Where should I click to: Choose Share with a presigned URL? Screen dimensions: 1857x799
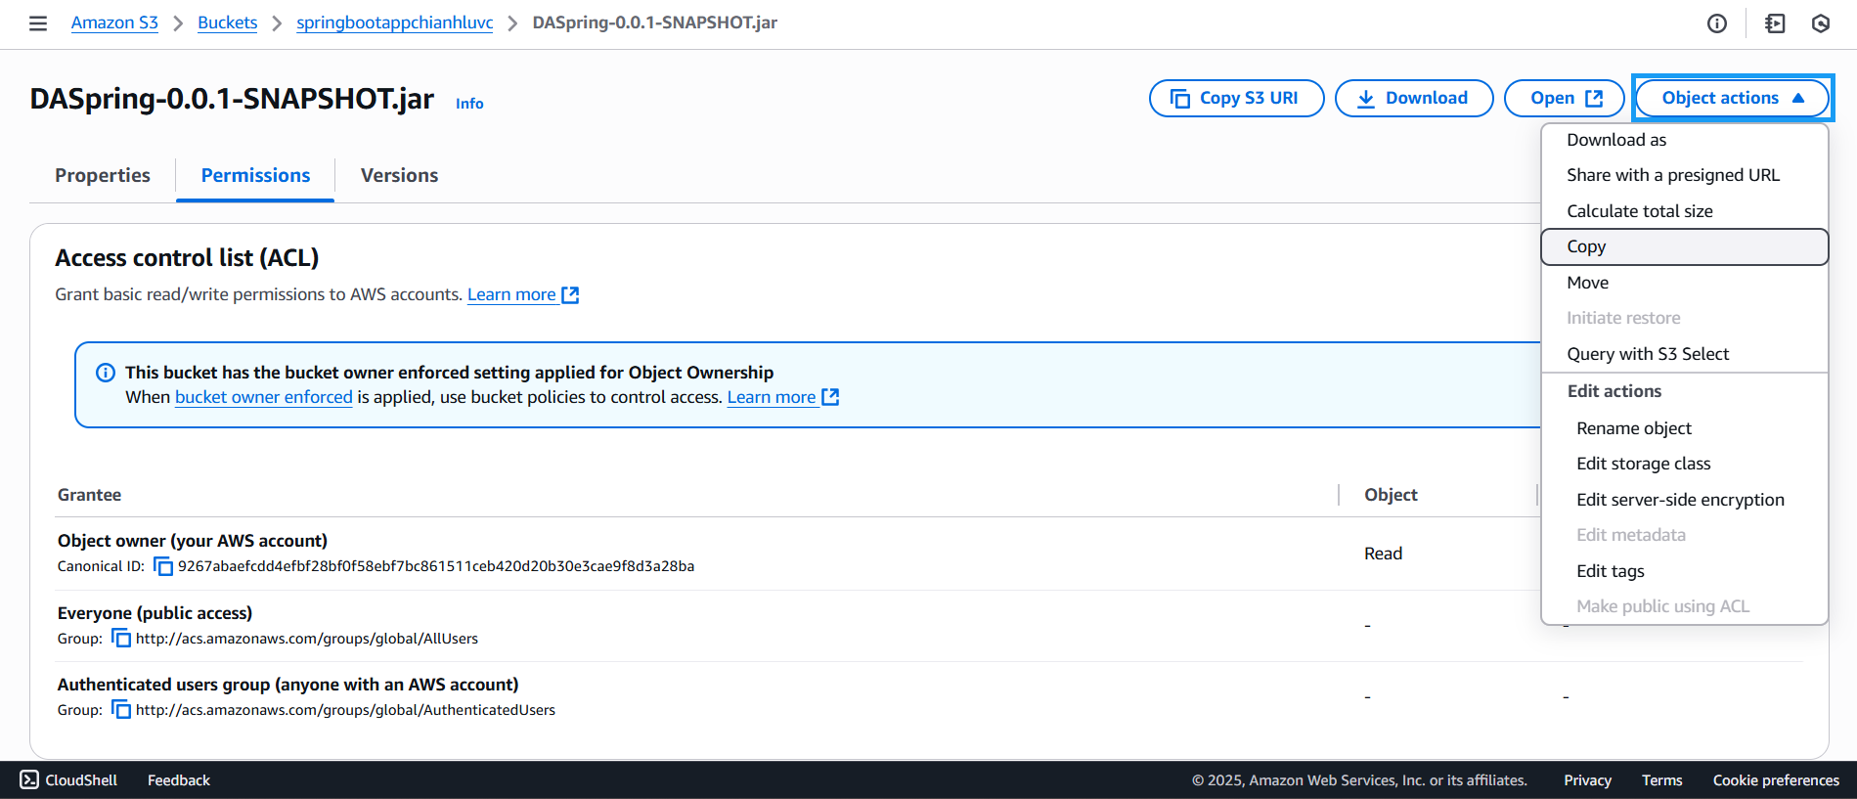(x=1685, y=175)
